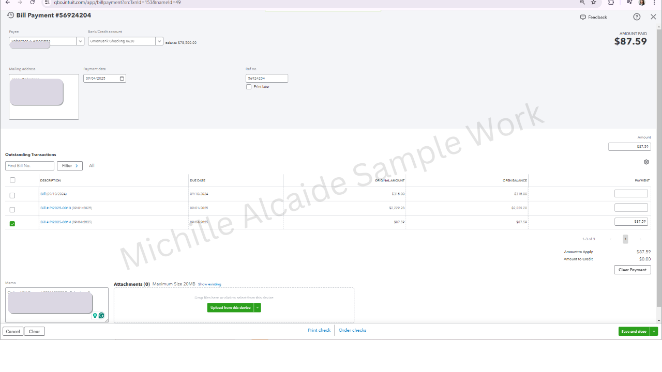The height and width of the screenshot is (372, 662).
Task: Open the help question mark icon
Action: tap(637, 17)
